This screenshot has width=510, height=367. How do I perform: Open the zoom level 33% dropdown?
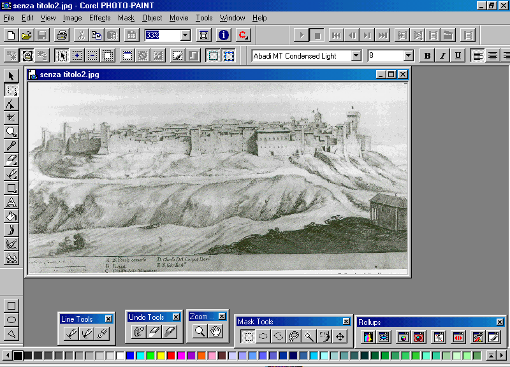[x=186, y=36]
